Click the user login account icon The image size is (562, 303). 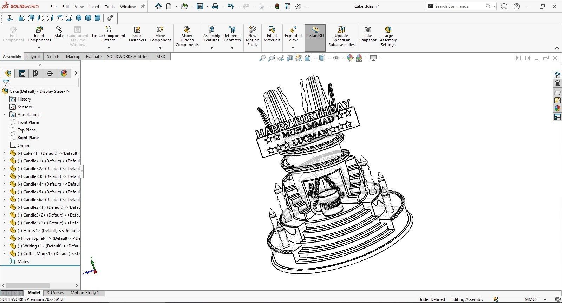tap(504, 6)
